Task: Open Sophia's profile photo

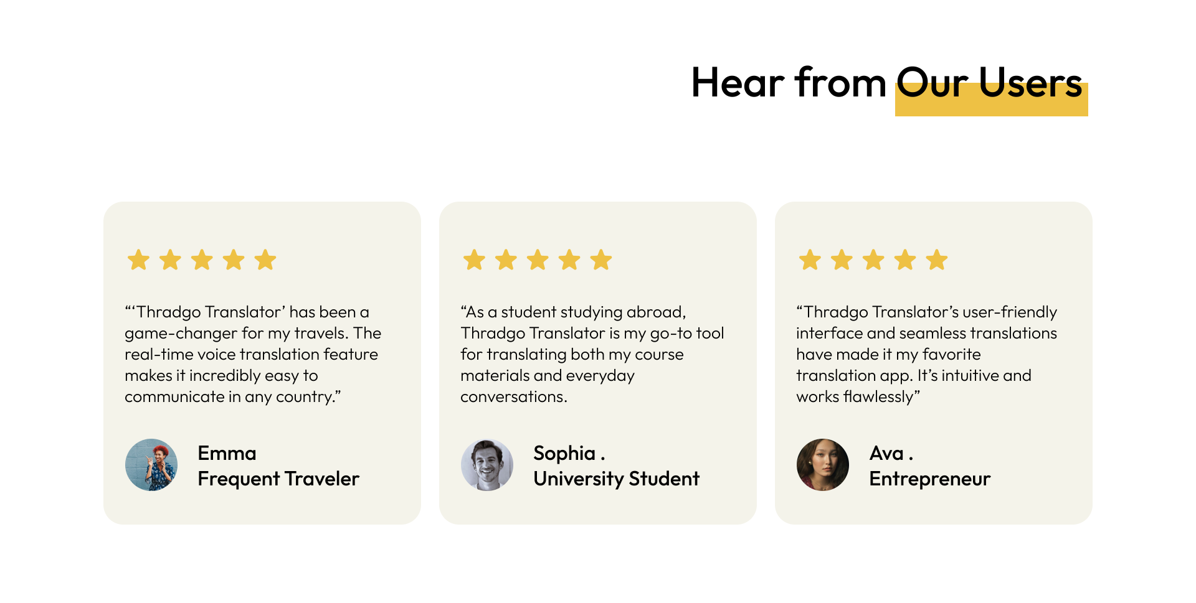Action: [487, 465]
